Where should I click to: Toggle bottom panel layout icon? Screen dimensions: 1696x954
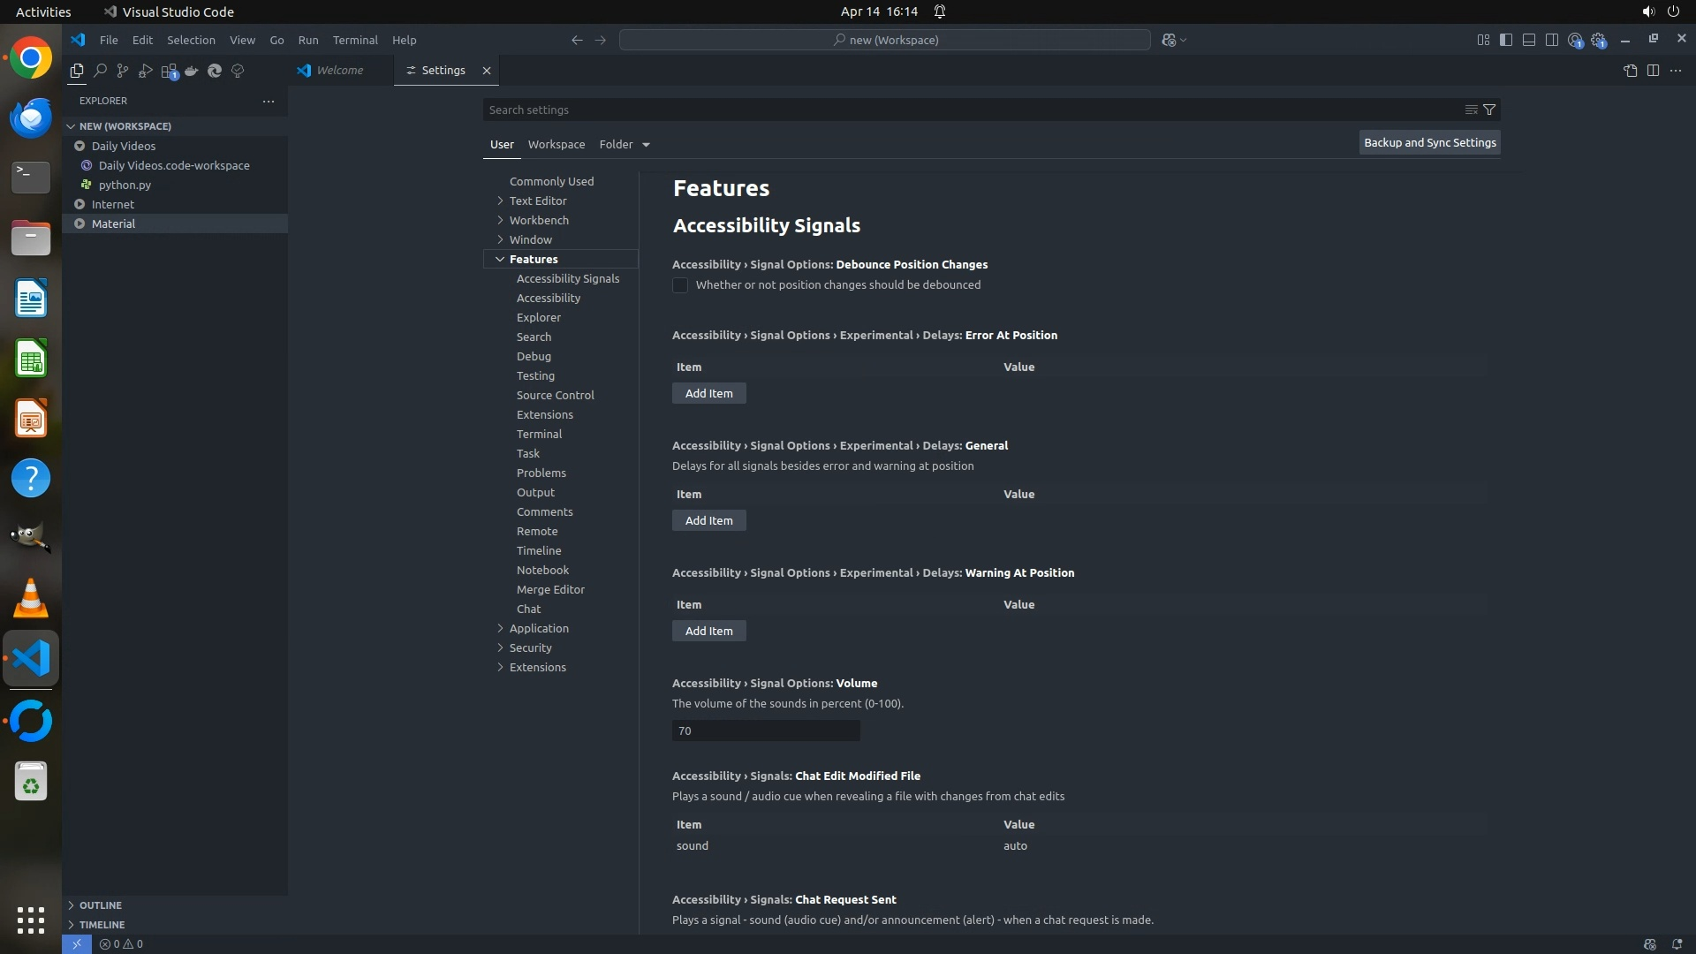coord(1529,40)
